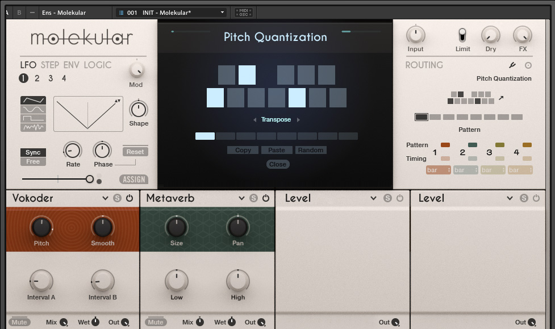The width and height of the screenshot is (555, 329).
Task: Select the square wave LFO shape
Action: [34, 118]
